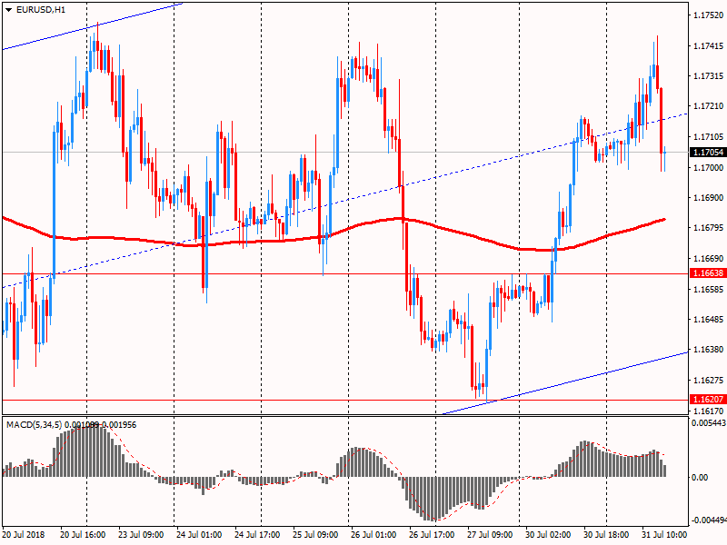Click the 1.16275 price scale value
Viewport: 727px width, 545px height.
708,380
